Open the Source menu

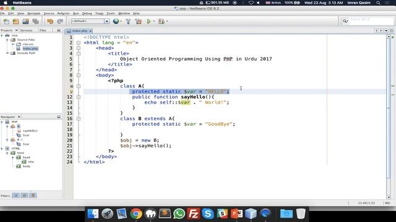click(x=49, y=14)
